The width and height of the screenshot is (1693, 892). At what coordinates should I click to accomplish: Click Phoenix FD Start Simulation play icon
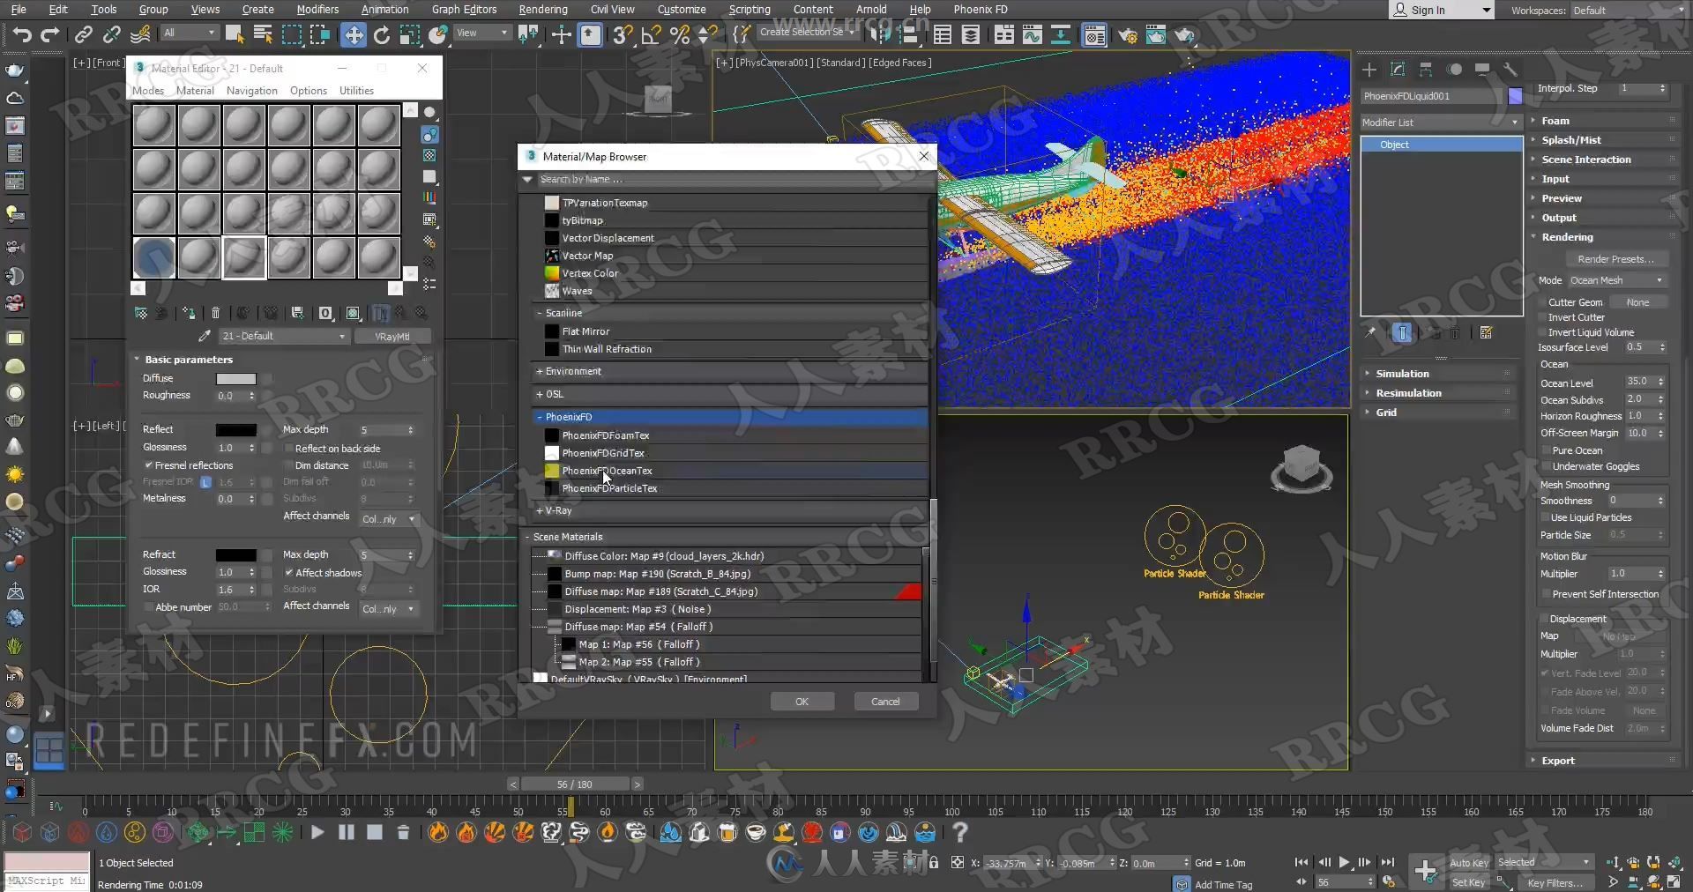(317, 832)
